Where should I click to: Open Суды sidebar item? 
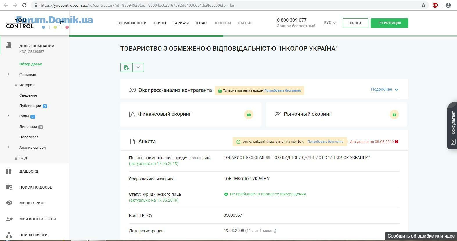24,116
